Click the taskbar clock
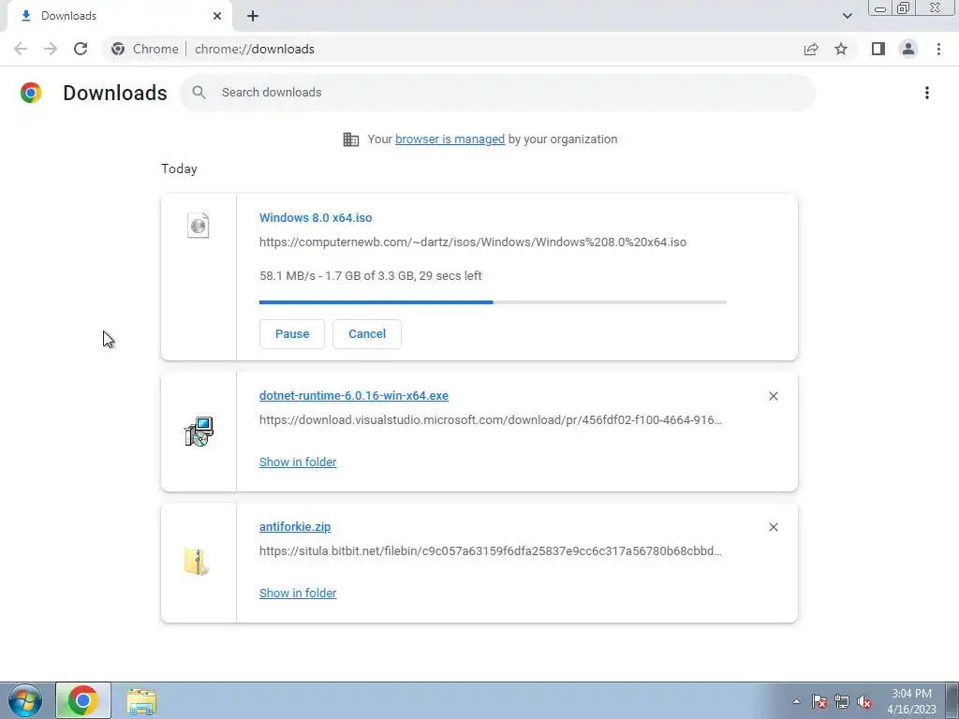The width and height of the screenshot is (959, 719). pyautogui.click(x=911, y=701)
